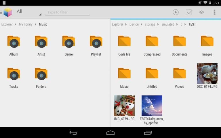This screenshot has height=138, width=221.
Task: Open the Album music folder
Action: 14,45
